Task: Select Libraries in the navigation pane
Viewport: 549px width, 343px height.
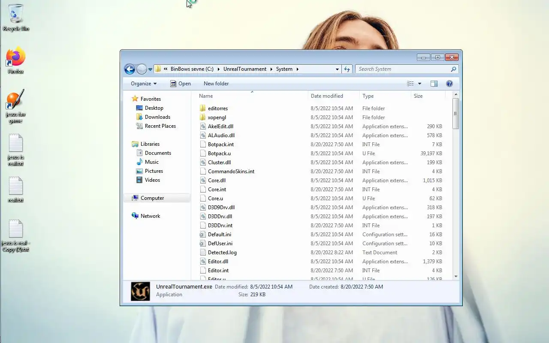Action: pos(146,144)
